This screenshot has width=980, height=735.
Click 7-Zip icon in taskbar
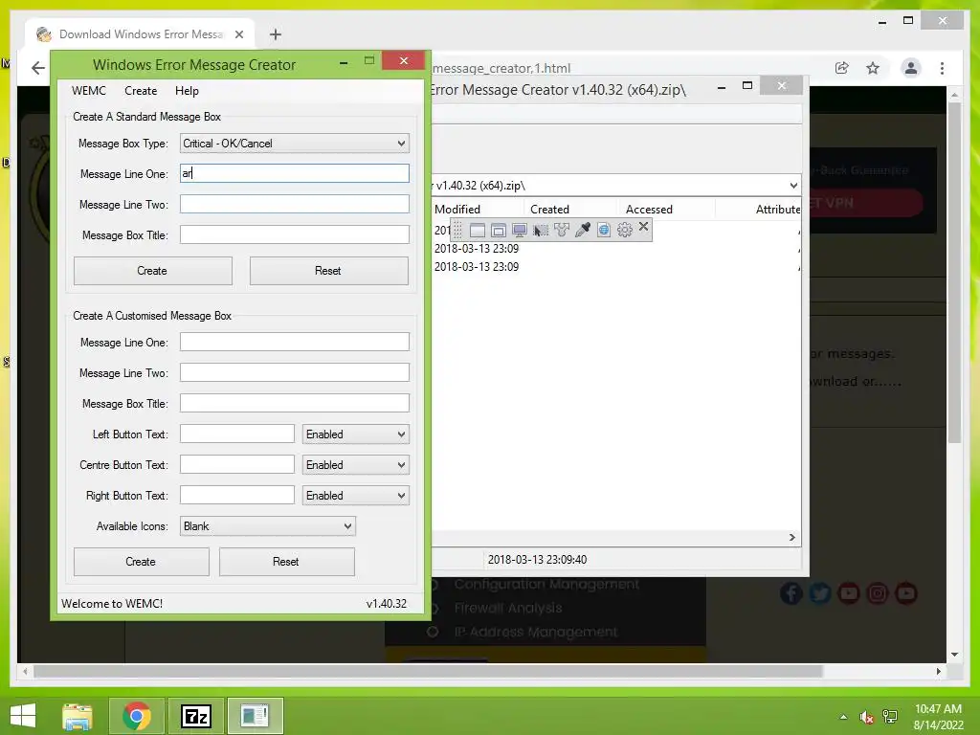pos(195,716)
